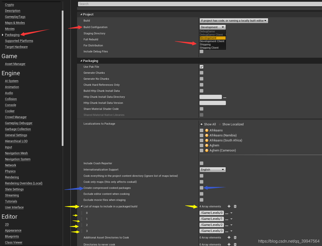
Task: Open User Interface settings
Action: [x=14, y=207]
